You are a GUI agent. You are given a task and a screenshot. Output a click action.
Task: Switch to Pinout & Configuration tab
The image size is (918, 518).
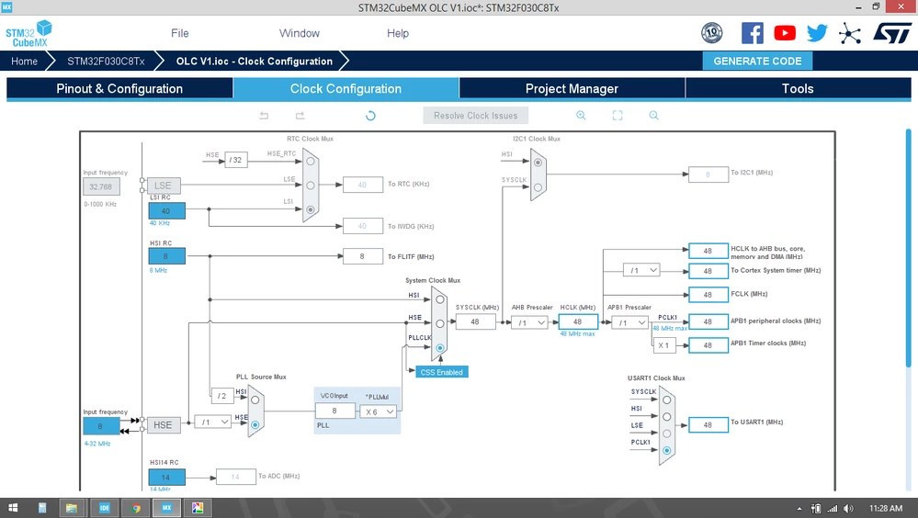[x=119, y=88]
